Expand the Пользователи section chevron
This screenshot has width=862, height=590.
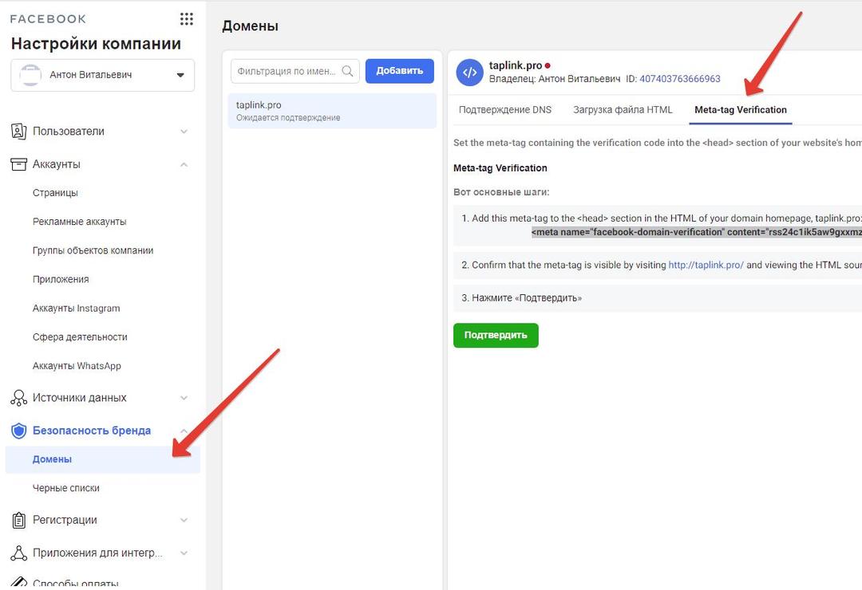184,132
